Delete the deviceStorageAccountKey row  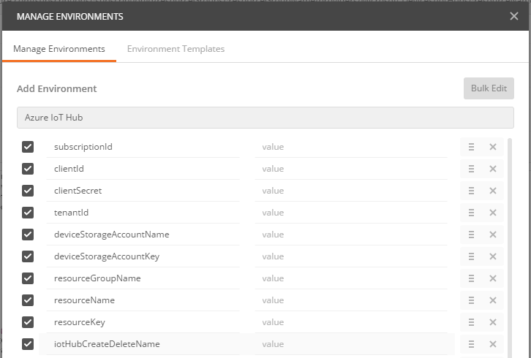[x=493, y=256]
